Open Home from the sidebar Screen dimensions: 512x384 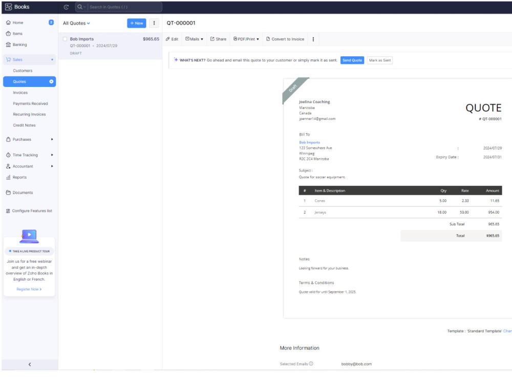tap(17, 23)
